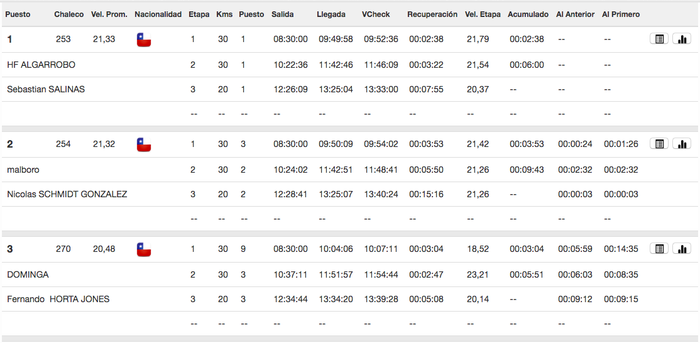
Task: Sort by Puesto column header
Action: pos(18,14)
